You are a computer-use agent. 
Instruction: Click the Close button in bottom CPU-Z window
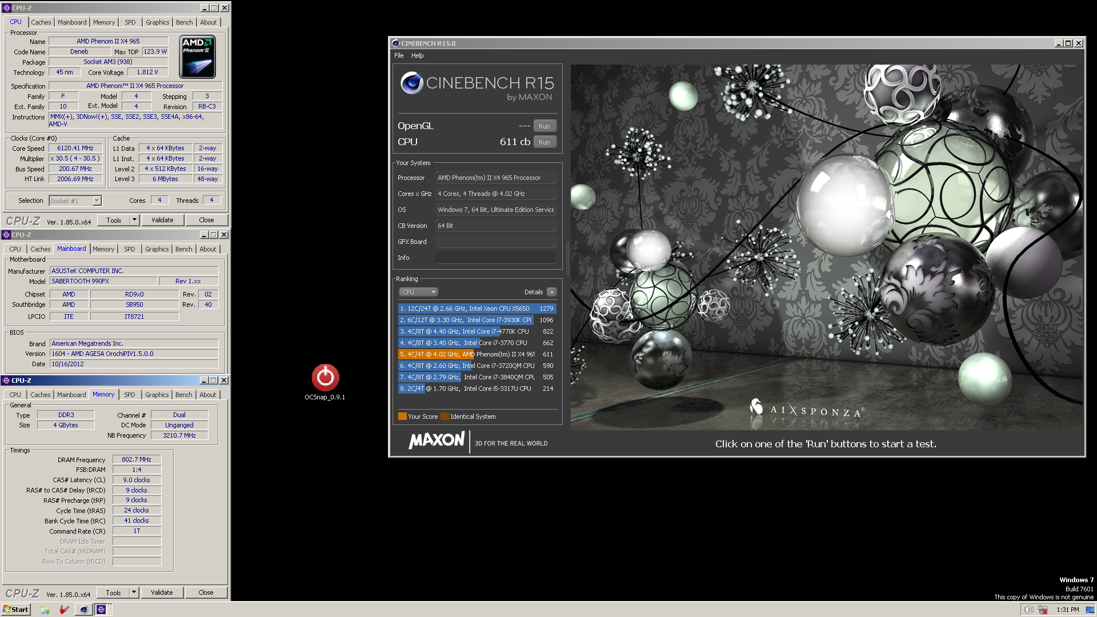[206, 592]
